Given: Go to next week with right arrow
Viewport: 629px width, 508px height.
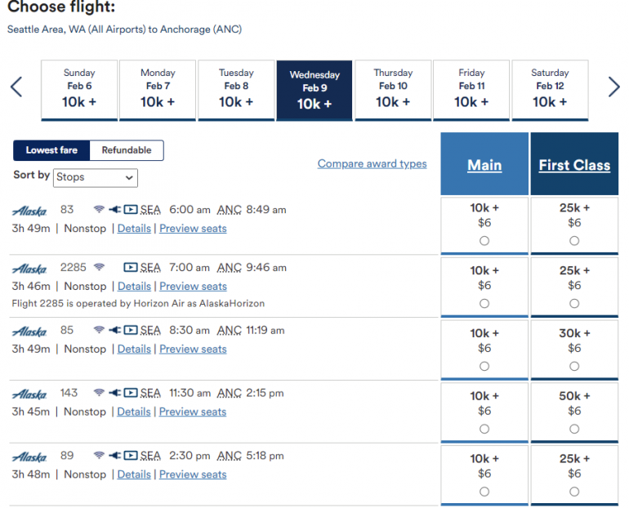Looking at the screenshot, I should click(x=614, y=87).
